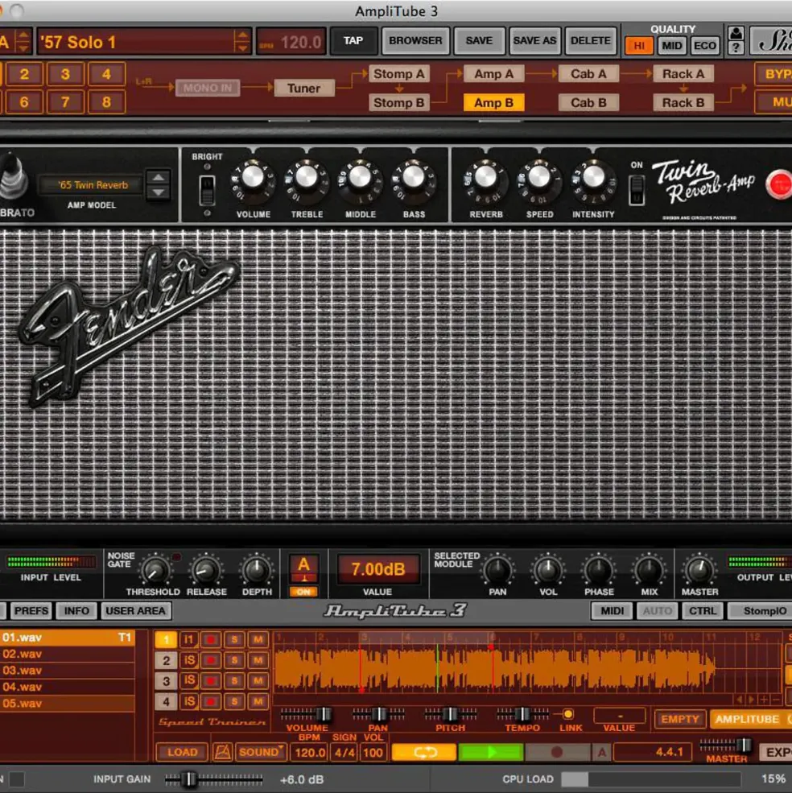
Task: Click the vibrato INTENSITY knob
Action: pos(593,177)
